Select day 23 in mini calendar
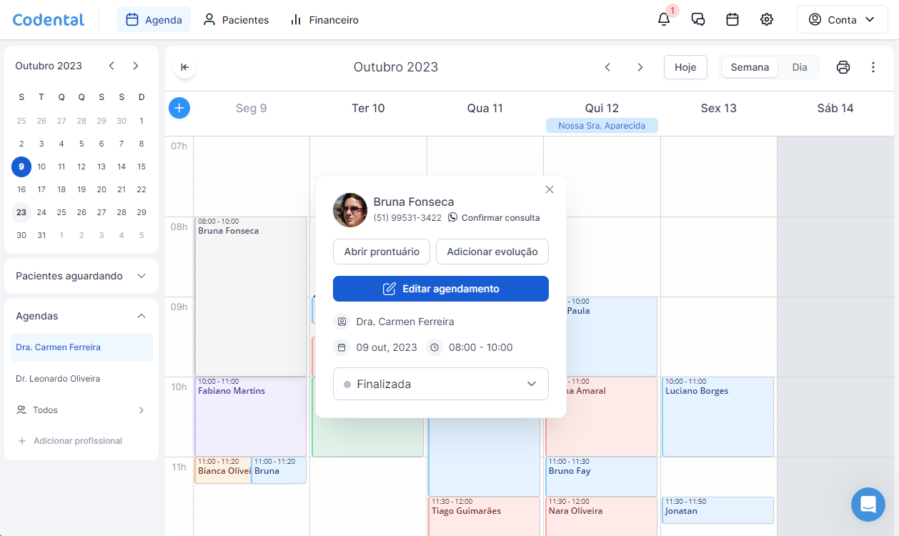This screenshot has width=899, height=536. pos(21,212)
